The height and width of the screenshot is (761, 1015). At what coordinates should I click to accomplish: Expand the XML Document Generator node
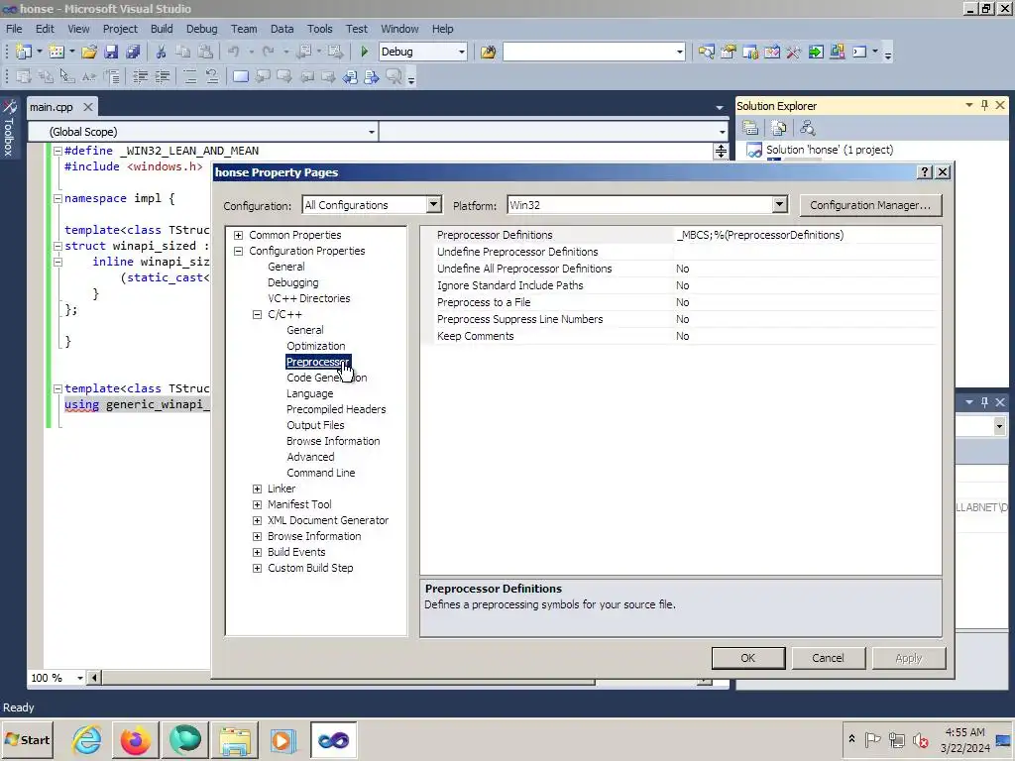coord(257,520)
